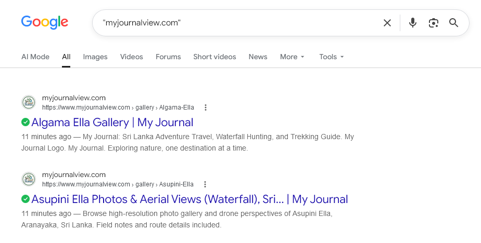This screenshot has width=481, height=243.
Task: Open the Short videos tab
Action: [x=214, y=57]
